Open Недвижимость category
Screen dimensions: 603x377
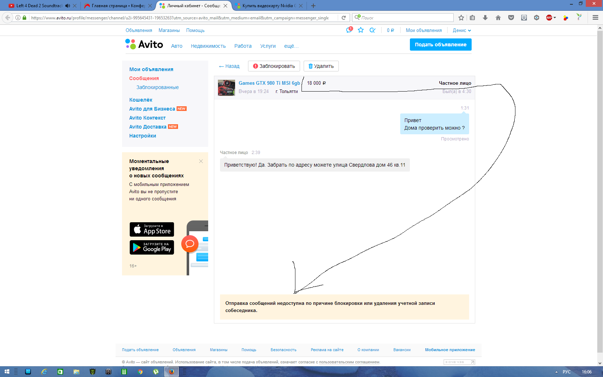(208, 46)
